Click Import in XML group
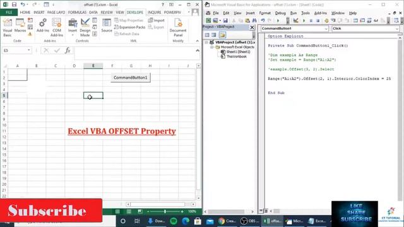Image resolution: width=404 pixels, height=227 pixels. (x=157, y=20)
